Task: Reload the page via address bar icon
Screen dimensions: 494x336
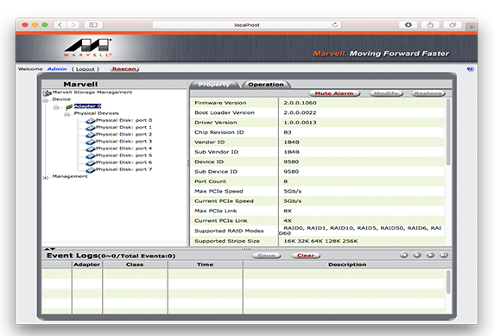Action: click(x=335, y=24)
